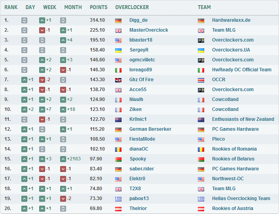The width and height of the screenshot is (279, 214).
Task: Click the 314.10 points value for Digg_de
Action: pyautogui.click(x=97, y=20)
